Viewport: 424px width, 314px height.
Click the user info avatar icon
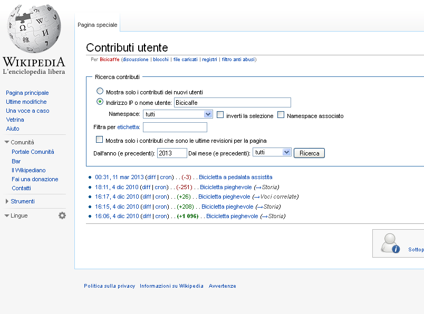coord(390,243)
